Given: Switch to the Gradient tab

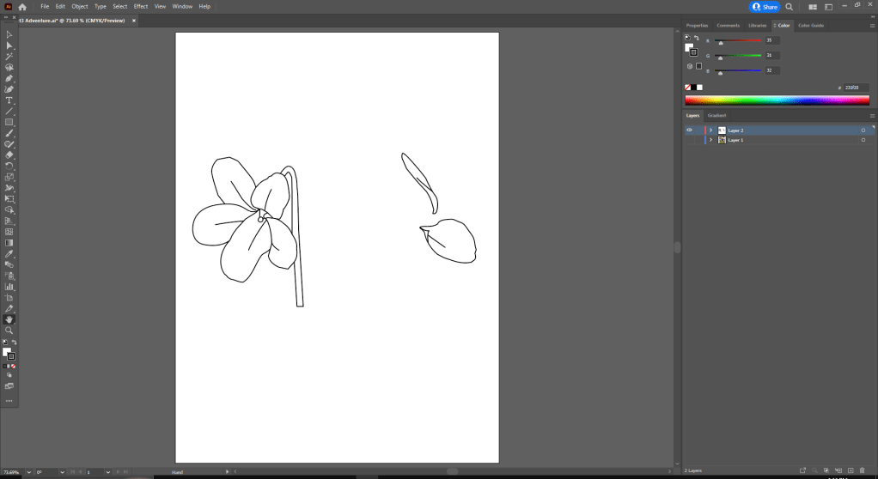Looking at the screenshot, I should [x=716, y=115].
